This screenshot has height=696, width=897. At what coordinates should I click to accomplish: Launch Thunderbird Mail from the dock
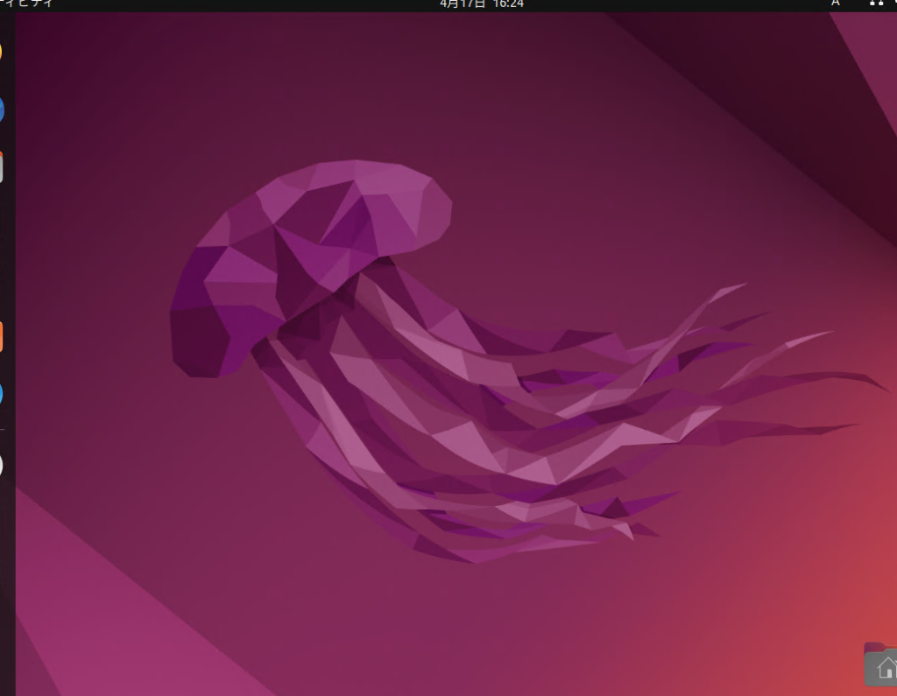[x=2, y=109]
